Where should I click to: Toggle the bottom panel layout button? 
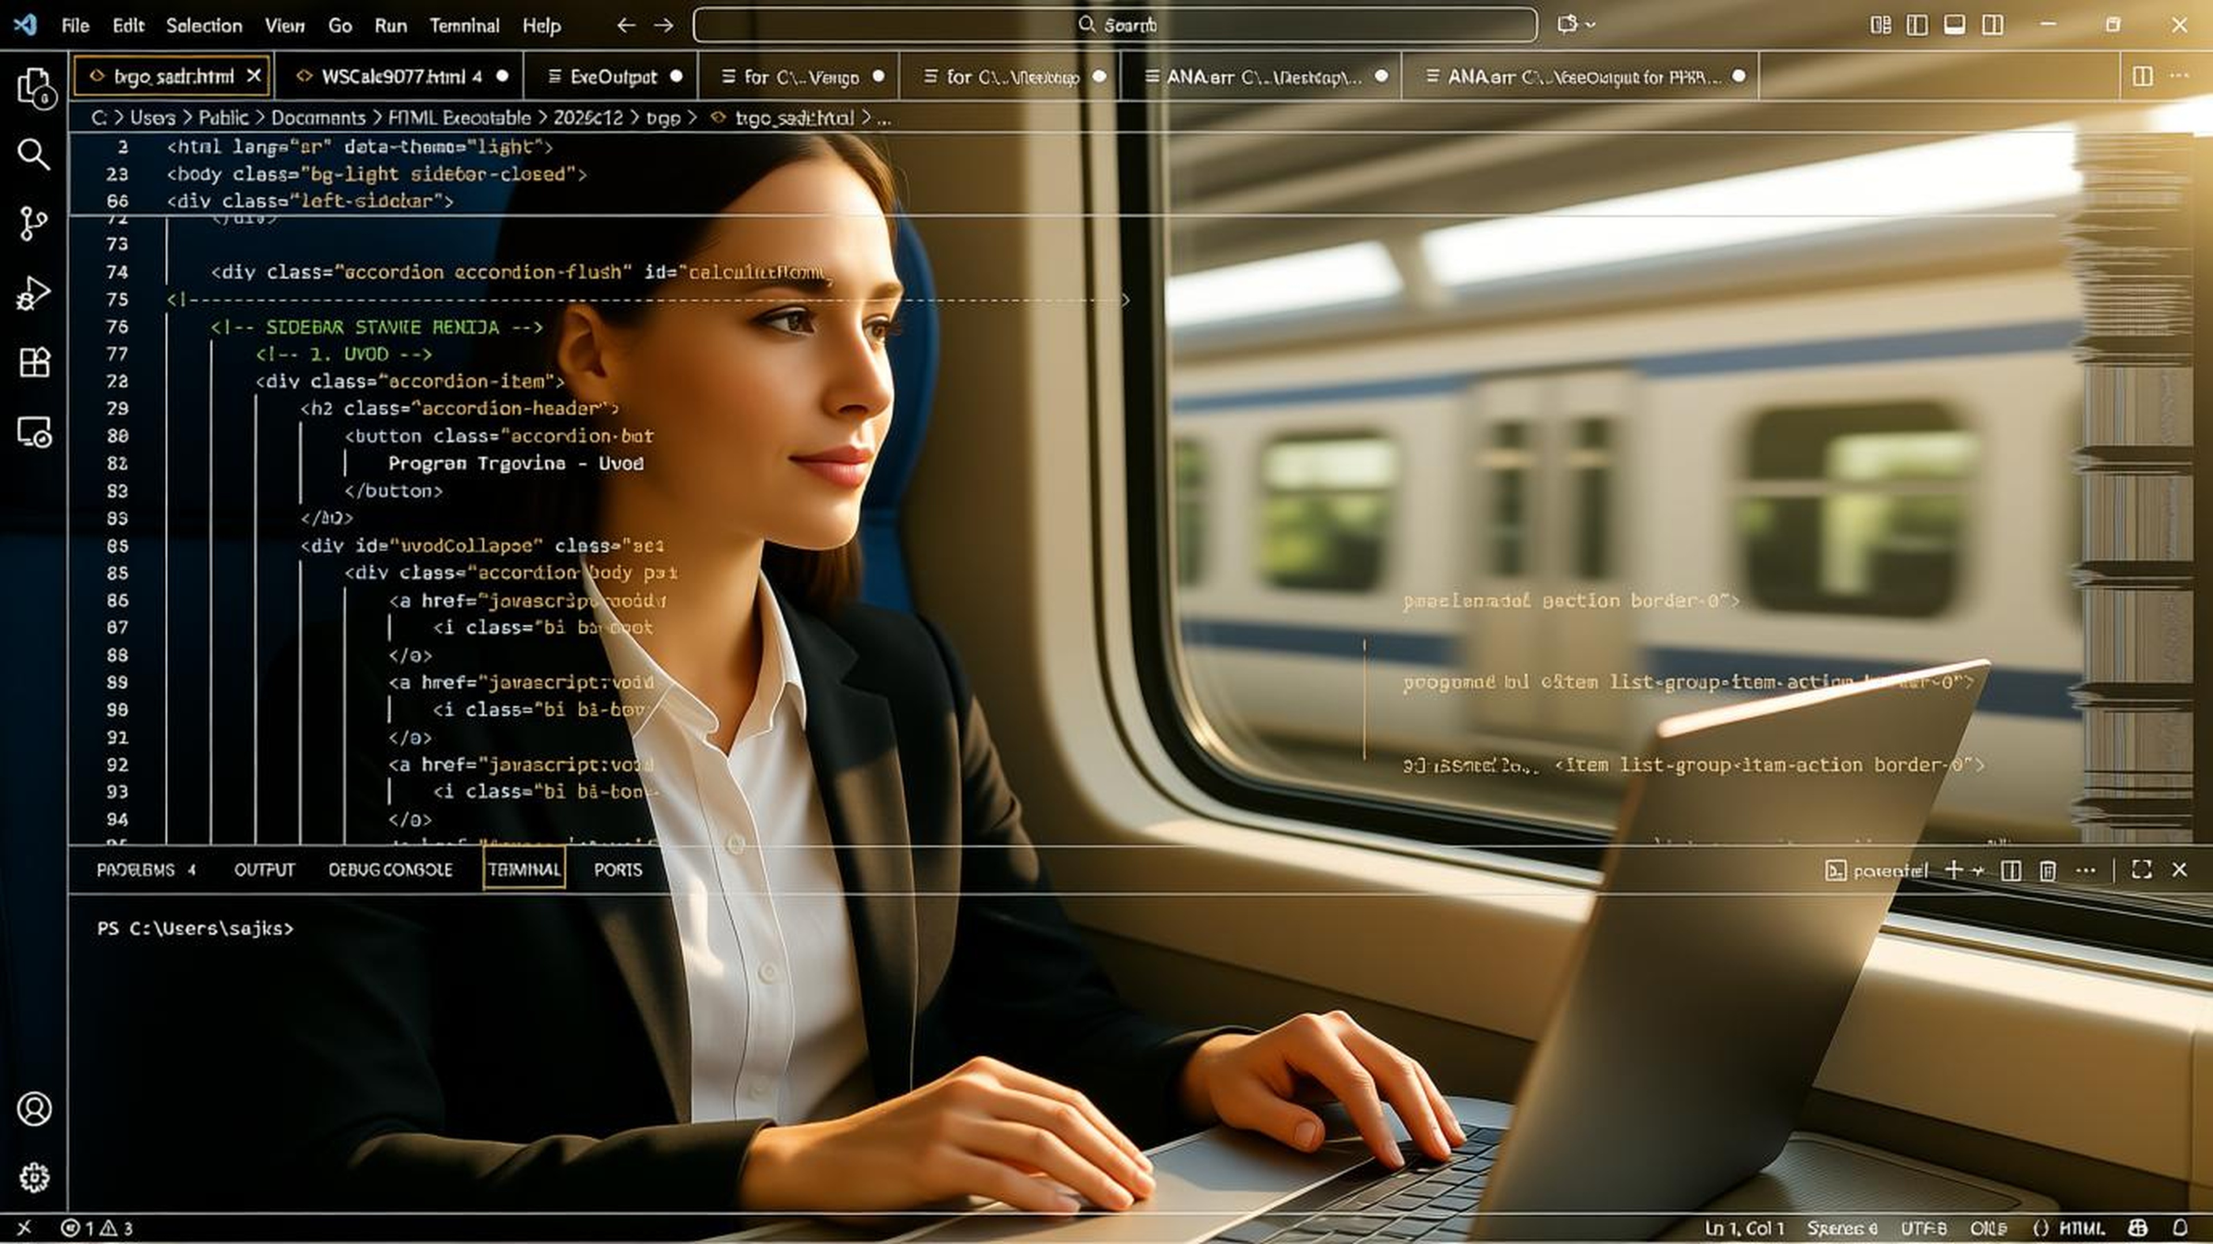pyautogui.click(x=1954, y=25)
